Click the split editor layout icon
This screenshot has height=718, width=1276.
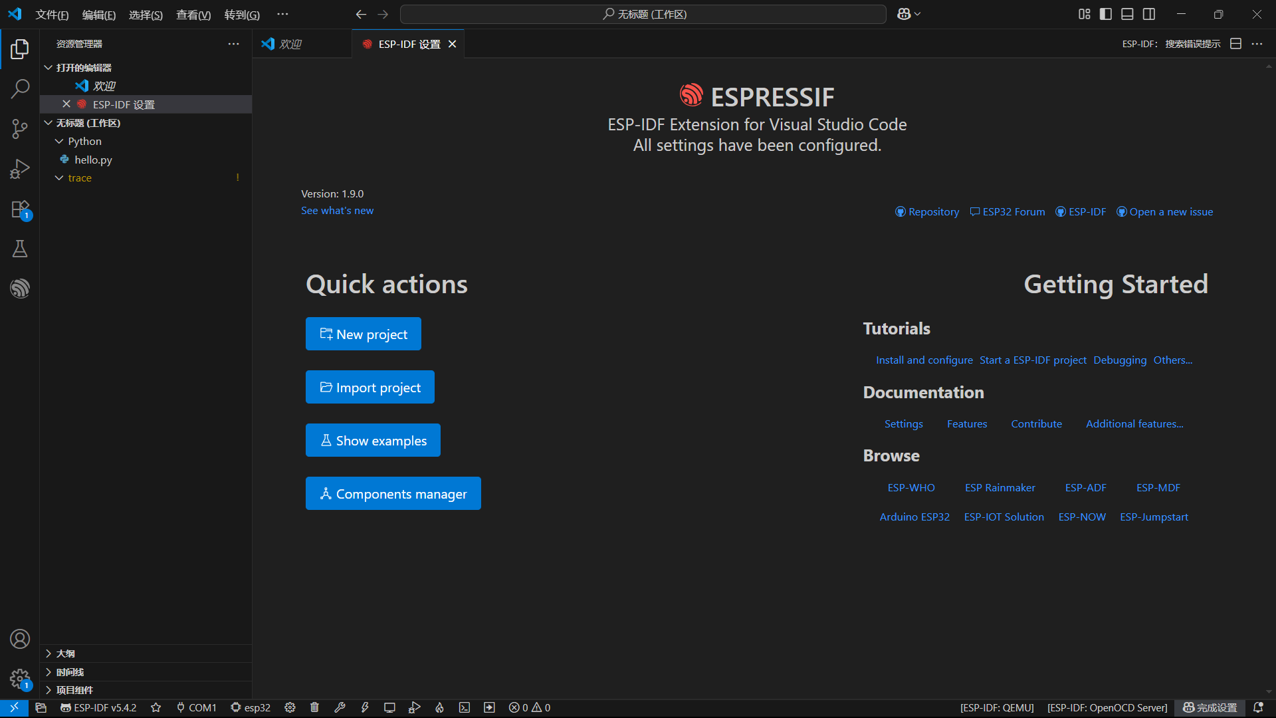coord(1236,44)
